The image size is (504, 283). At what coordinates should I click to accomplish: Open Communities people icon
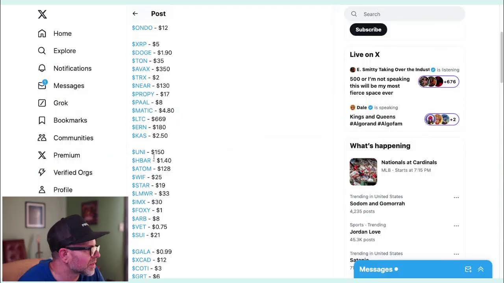tap(42, 138)
